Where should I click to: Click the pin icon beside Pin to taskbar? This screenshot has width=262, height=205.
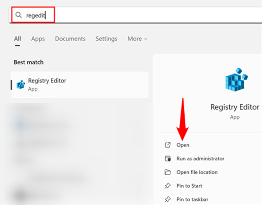pos(168,199)
